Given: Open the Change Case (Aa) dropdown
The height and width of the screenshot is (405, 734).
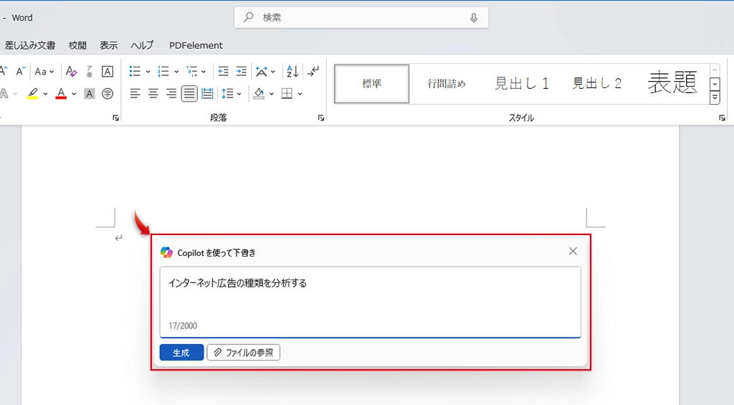Looking at the screenshot, I should tap(44, 72).
